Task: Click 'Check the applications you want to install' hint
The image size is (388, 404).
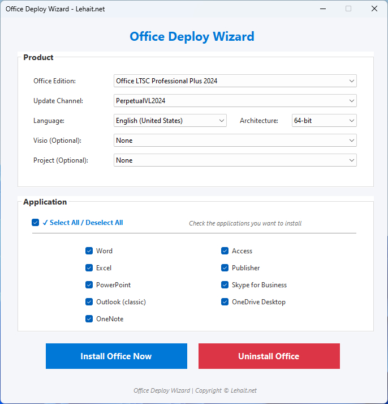Action: [x=245, y=223]
